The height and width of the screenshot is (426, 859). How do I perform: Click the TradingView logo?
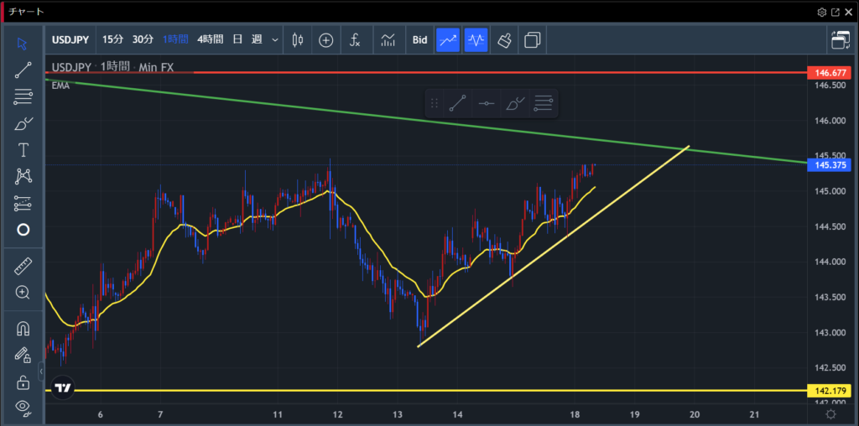64,388
